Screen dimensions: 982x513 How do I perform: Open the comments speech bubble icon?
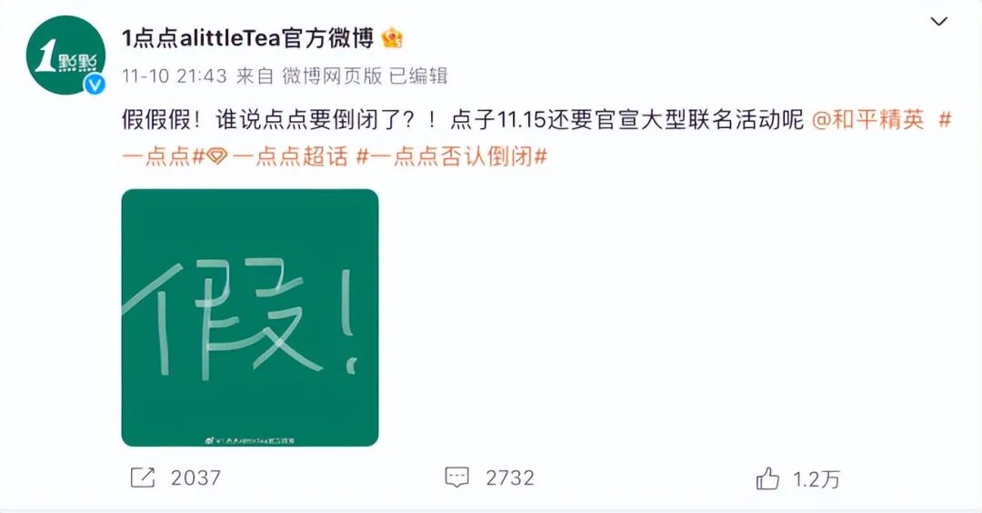[x=456, y=478]
